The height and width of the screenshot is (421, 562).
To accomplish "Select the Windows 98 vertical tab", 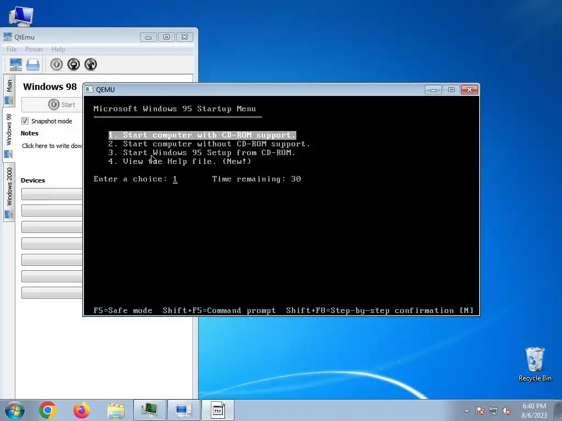I will pos(9,135).
